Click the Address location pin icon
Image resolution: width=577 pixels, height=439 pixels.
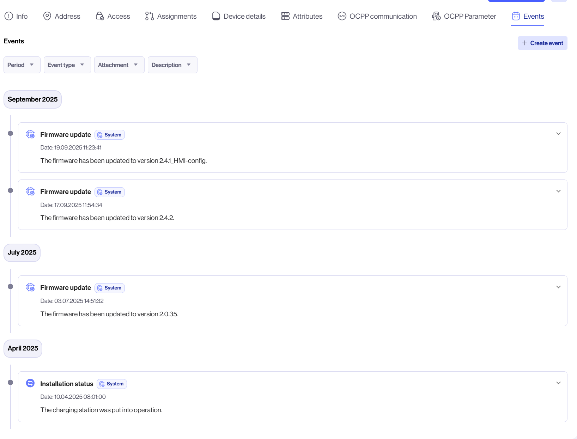(47, 16)
